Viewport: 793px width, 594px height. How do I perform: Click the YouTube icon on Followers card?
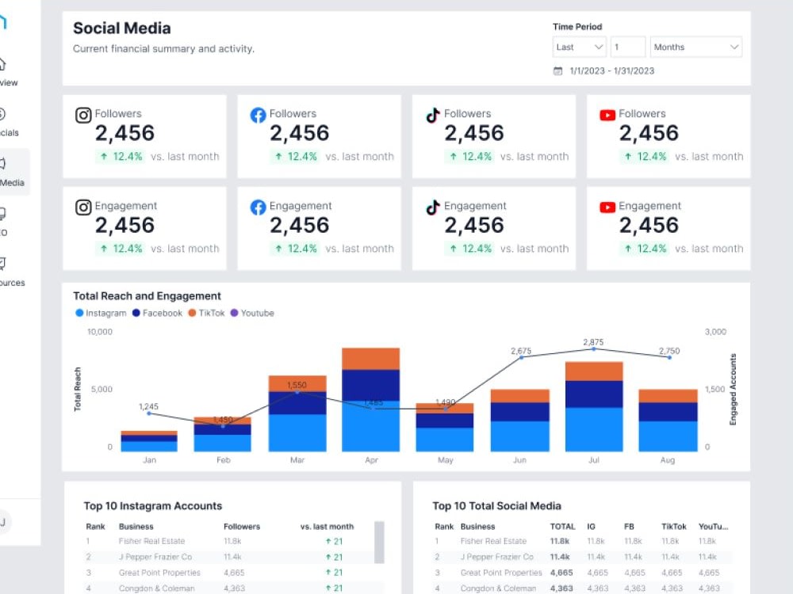click(607, 115)
